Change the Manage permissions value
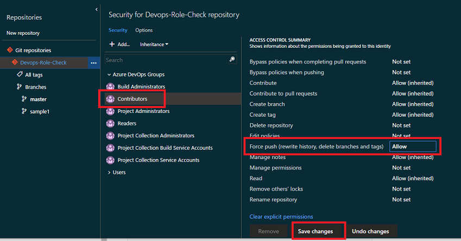461x241 pixels. click(401, 168)
